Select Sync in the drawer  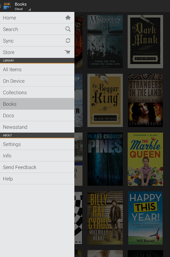pos(37,41)
